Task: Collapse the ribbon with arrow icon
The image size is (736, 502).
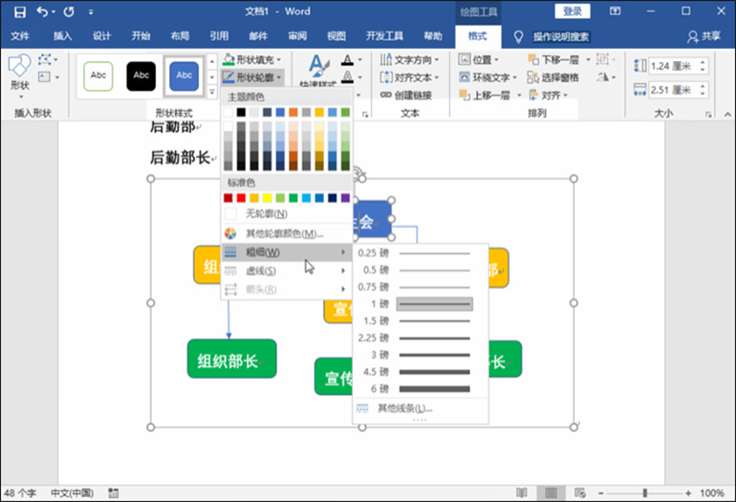Action: point(727,114)
